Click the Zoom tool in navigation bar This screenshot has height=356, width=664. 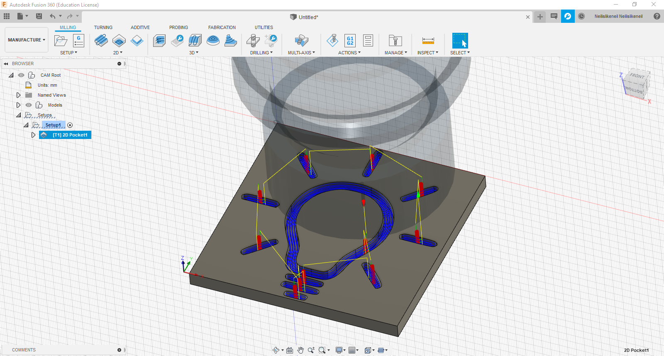point(311,350)
